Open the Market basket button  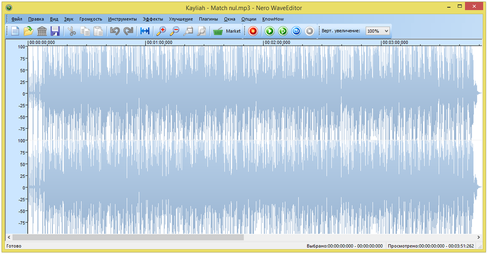227,31
